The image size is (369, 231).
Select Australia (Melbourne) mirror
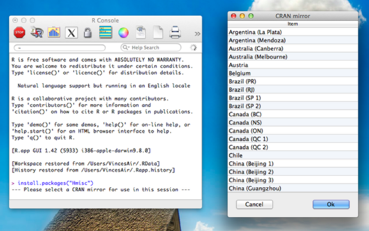coord(293,57)
